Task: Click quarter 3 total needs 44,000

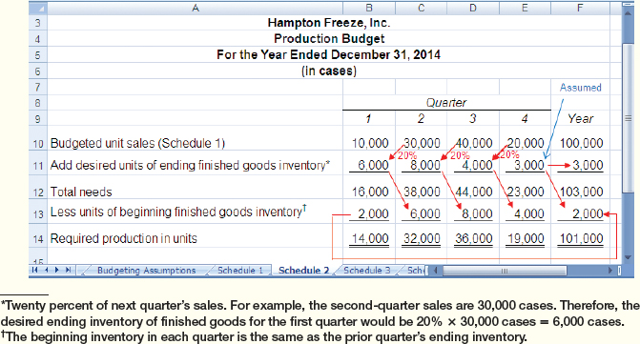Action: (474, 192)
